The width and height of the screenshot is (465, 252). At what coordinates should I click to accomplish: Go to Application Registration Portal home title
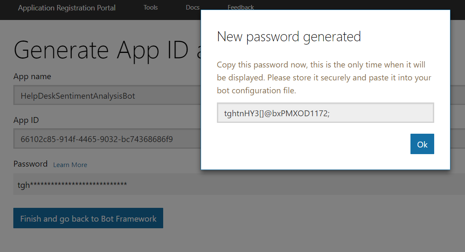click(x=67, y=8)
